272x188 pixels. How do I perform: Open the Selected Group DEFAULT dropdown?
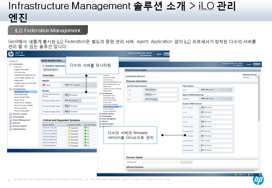[x=250, y=77]
